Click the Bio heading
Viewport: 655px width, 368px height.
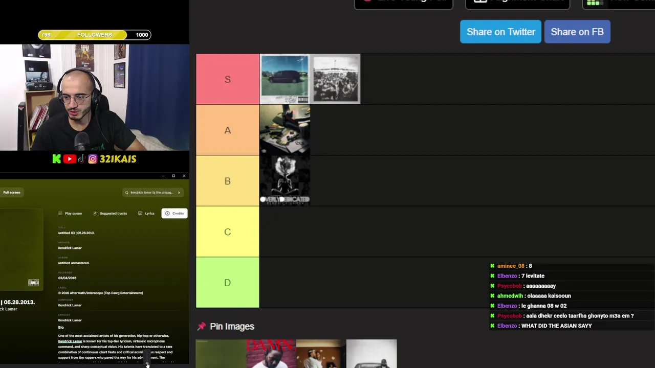point(61,327)
